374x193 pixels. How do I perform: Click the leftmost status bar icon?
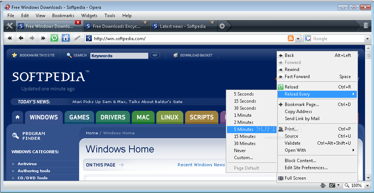coord(323,185)
